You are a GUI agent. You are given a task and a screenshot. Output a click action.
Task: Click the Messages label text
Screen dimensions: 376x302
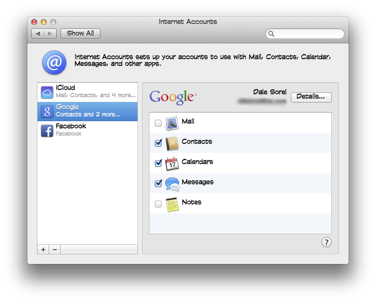pos(197,182)
